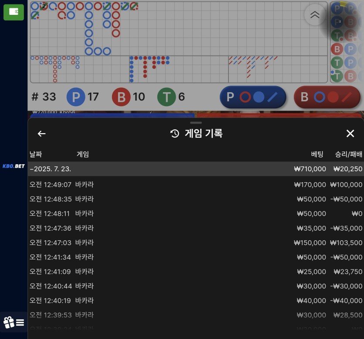364x339 pixels.
Task: Click the 날짜 column header
Action: pyautogui.click(x=36, y=154)
